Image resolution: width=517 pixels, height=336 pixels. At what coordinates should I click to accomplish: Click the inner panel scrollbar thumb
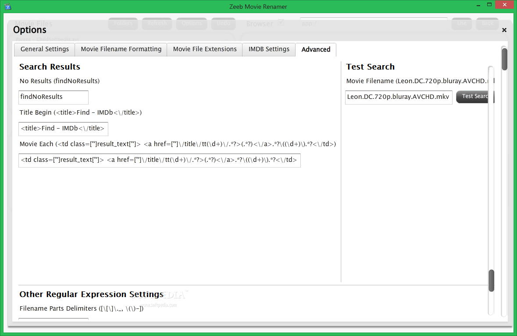coord(491,280)
